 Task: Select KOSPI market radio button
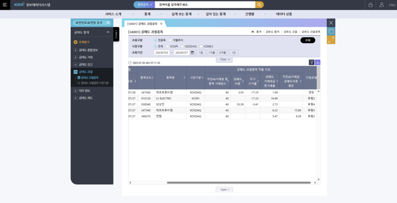(168, 47)
